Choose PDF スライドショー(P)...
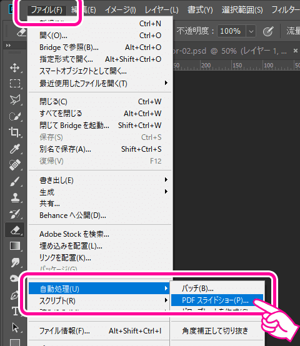The width and height of the screenshot is (300, 346). [217, 300]
